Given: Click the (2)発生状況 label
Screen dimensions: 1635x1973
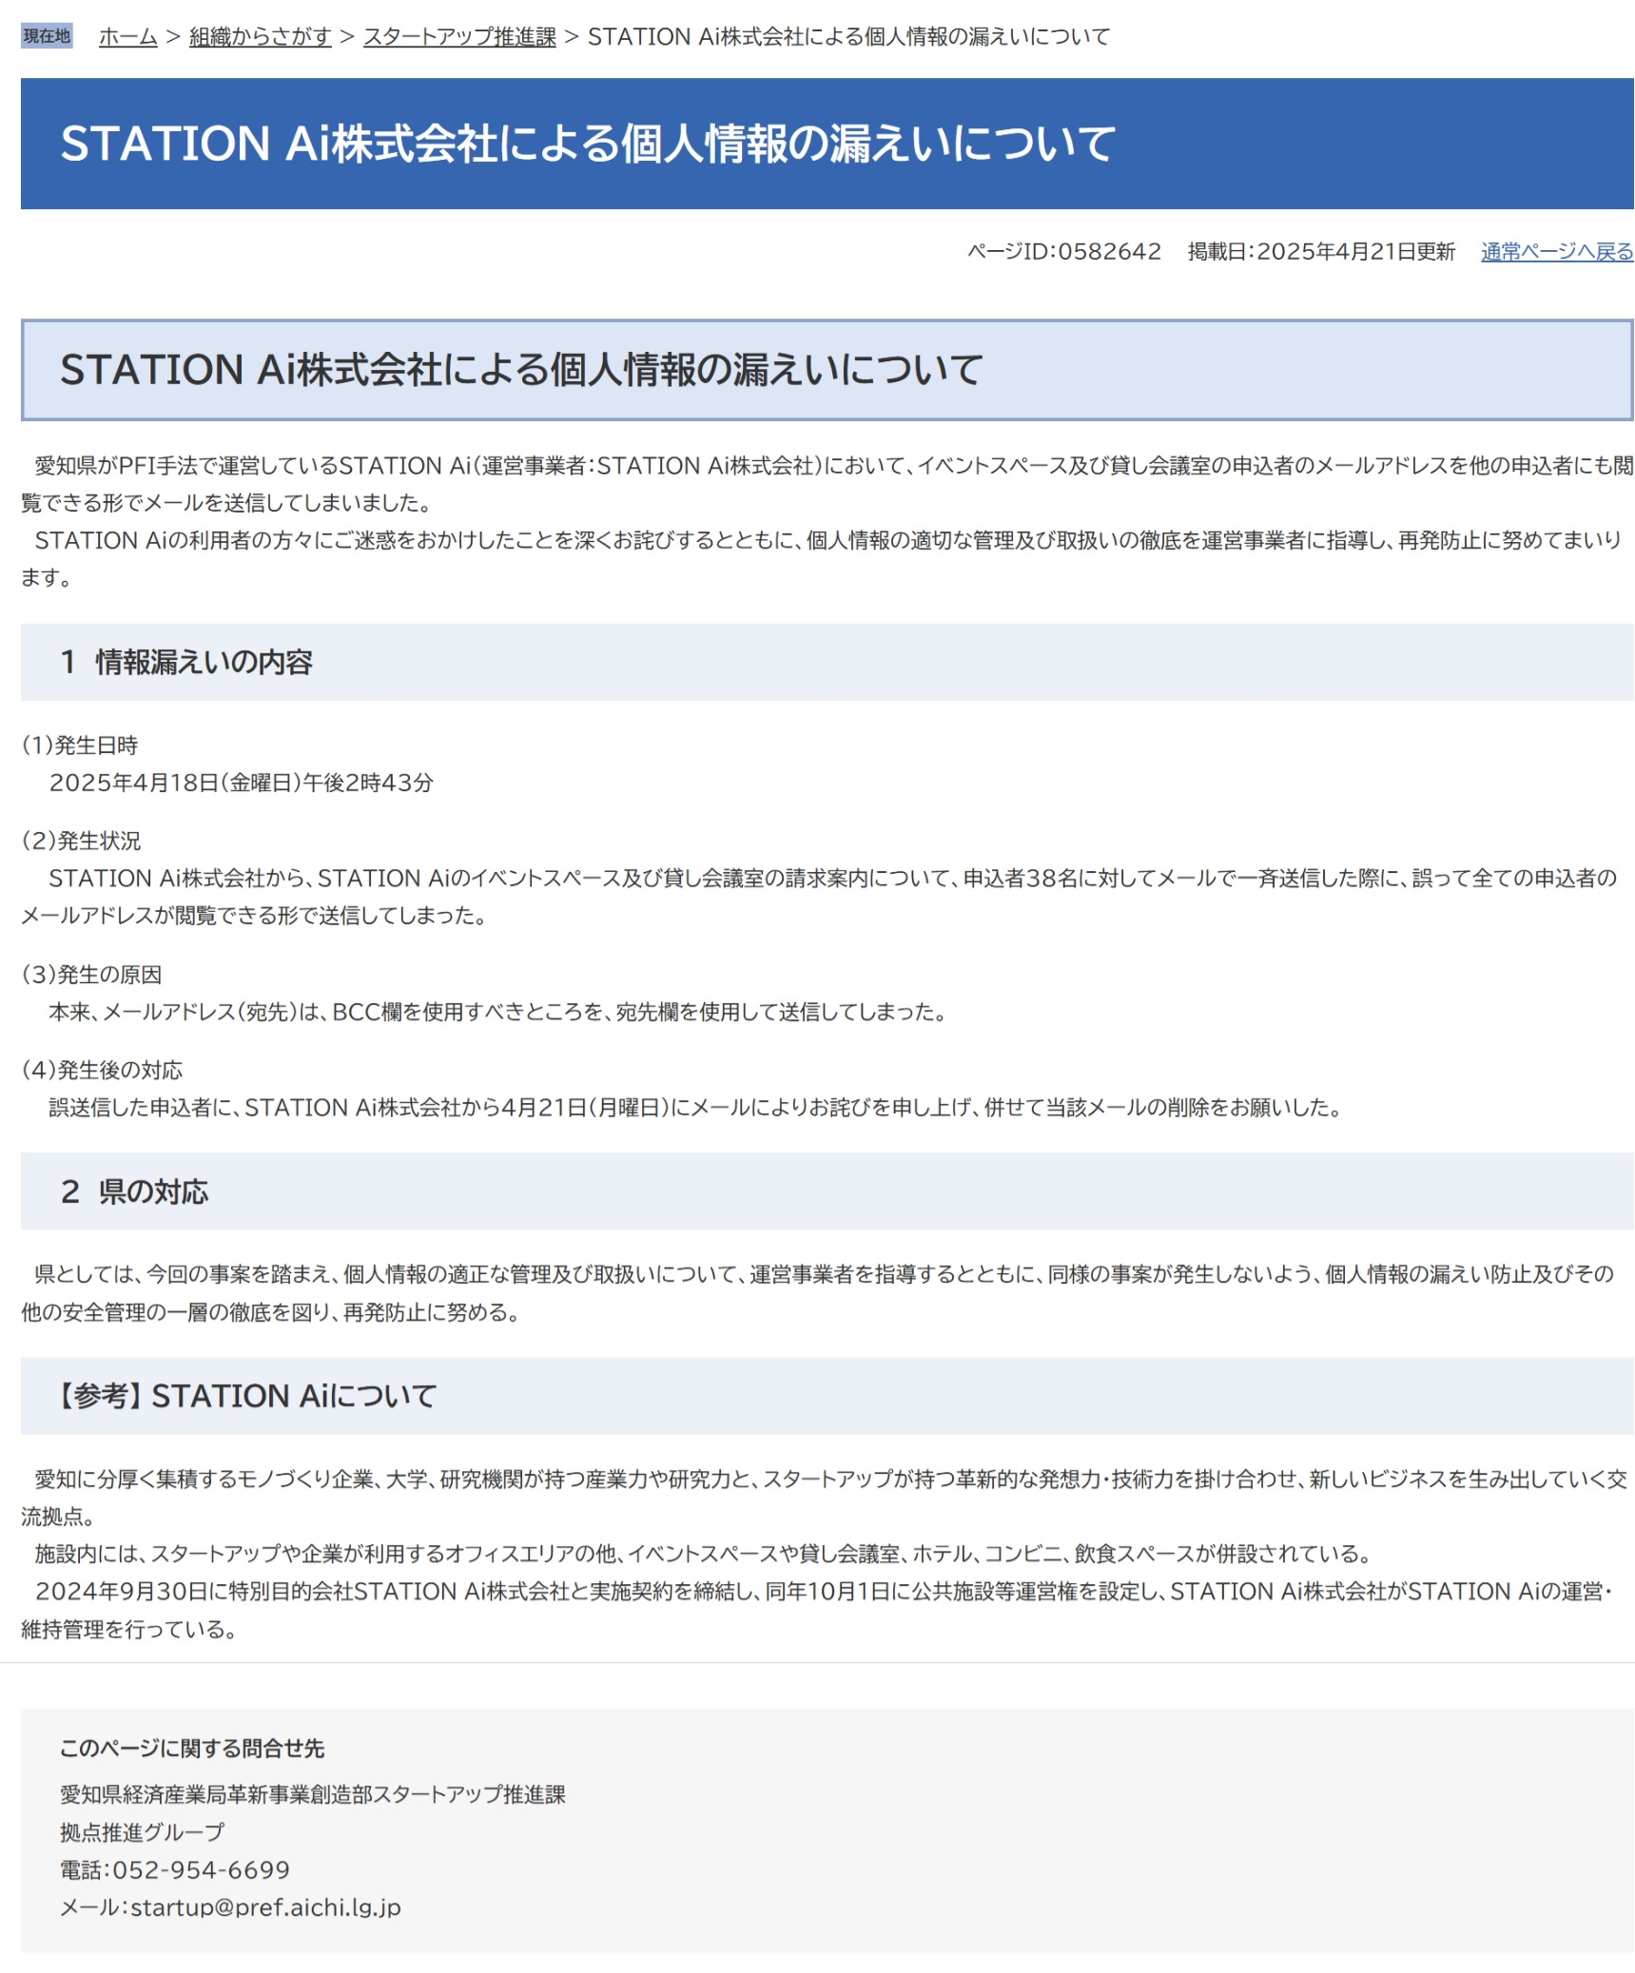Looking at the screenshot, I should 81,840.
